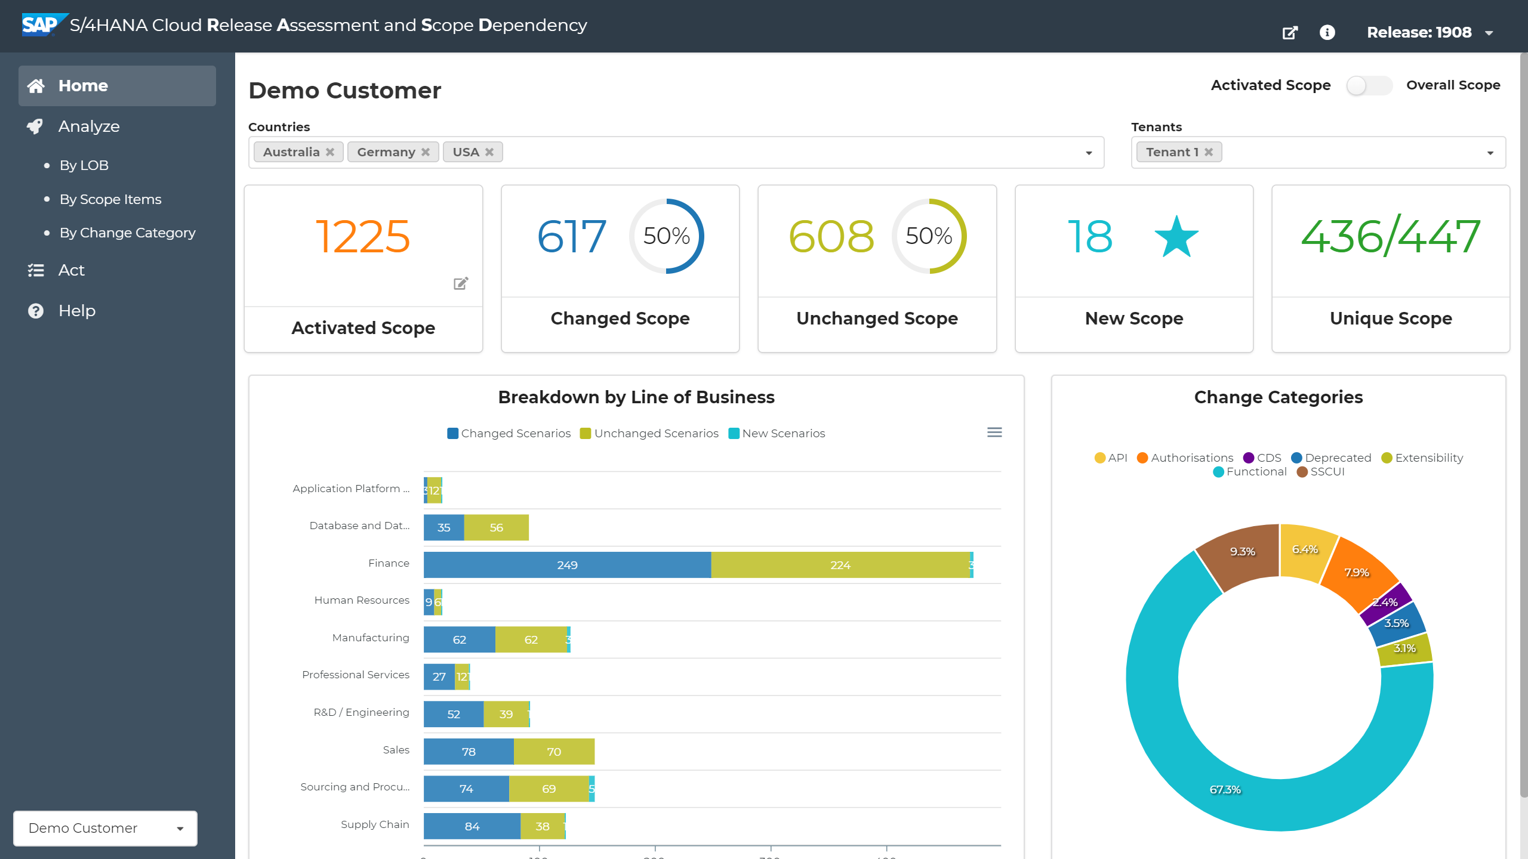1528x859 pixels.
Task: Remove Tenant 1 tag
Action: point(1209,152)
